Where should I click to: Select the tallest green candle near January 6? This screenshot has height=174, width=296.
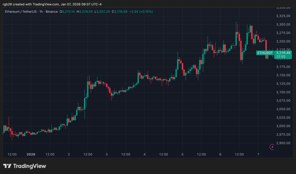[236, 39]
